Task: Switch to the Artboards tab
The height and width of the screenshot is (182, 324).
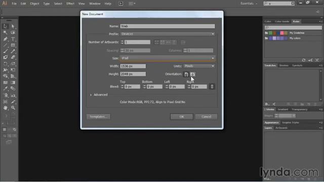Action: coord(281,128)
